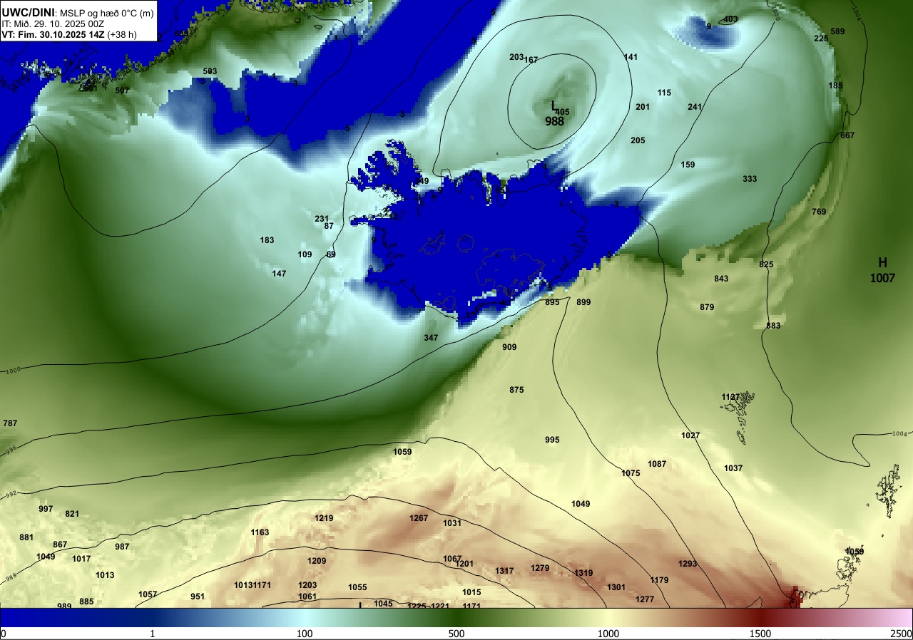Select the height value 667
The height and width of the screenshot is (640, 913).
pyautogui.click(x=847, y=135)
